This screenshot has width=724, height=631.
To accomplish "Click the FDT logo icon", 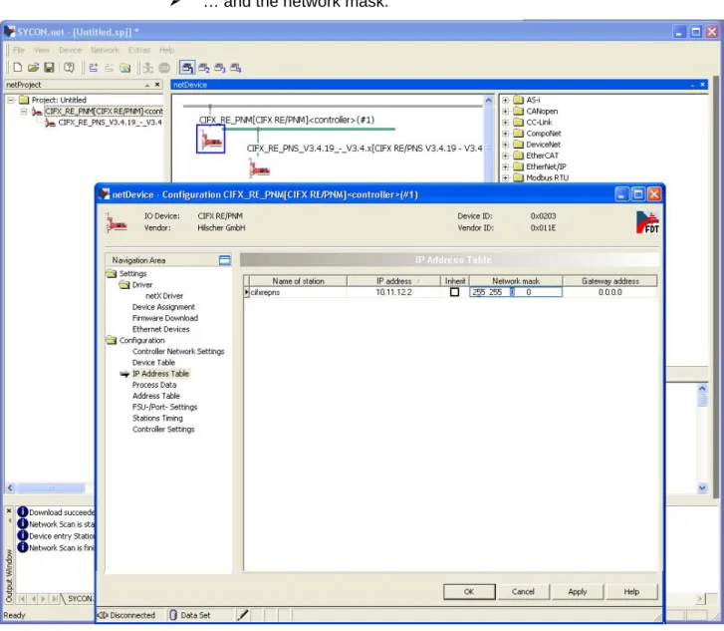I will pos(647,222).
